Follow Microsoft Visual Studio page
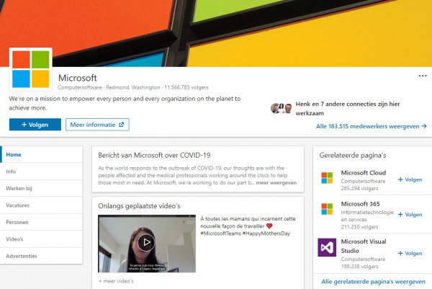 point(410,254)
